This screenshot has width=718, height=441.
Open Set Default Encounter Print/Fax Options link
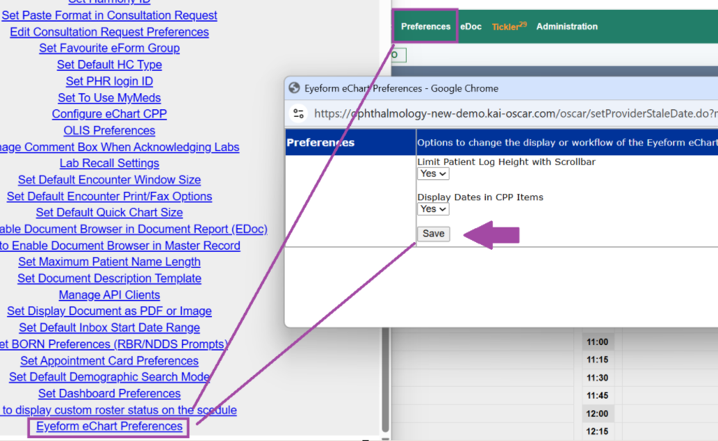[x=109, y=196]
